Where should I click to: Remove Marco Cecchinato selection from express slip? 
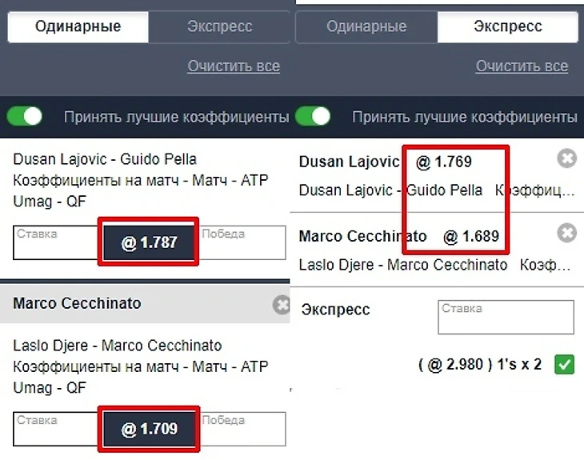coord(566,234)
